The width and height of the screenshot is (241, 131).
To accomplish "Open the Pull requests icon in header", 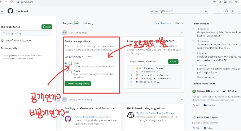I will pyautogui.click(x=233, y=11).
